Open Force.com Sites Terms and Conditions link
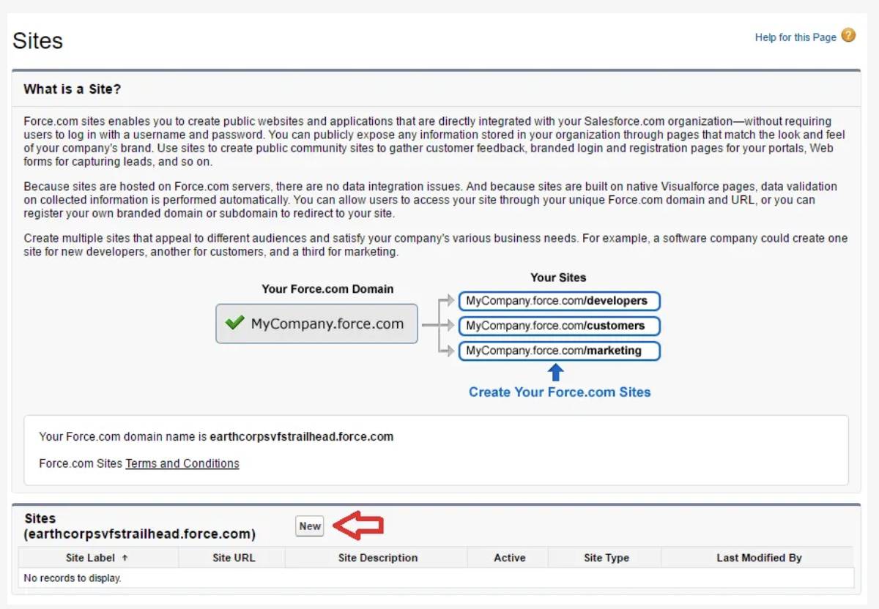Image resolution: width=879 pixels, height=609 pixels. (x=182, y=463)
